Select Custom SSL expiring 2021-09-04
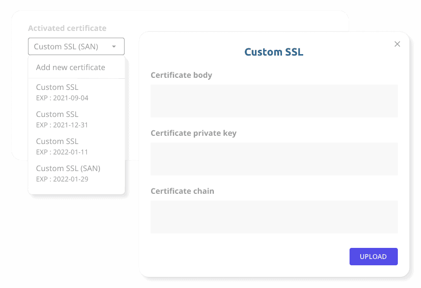The width and height of the screenshot is (421, 288). 76,92
